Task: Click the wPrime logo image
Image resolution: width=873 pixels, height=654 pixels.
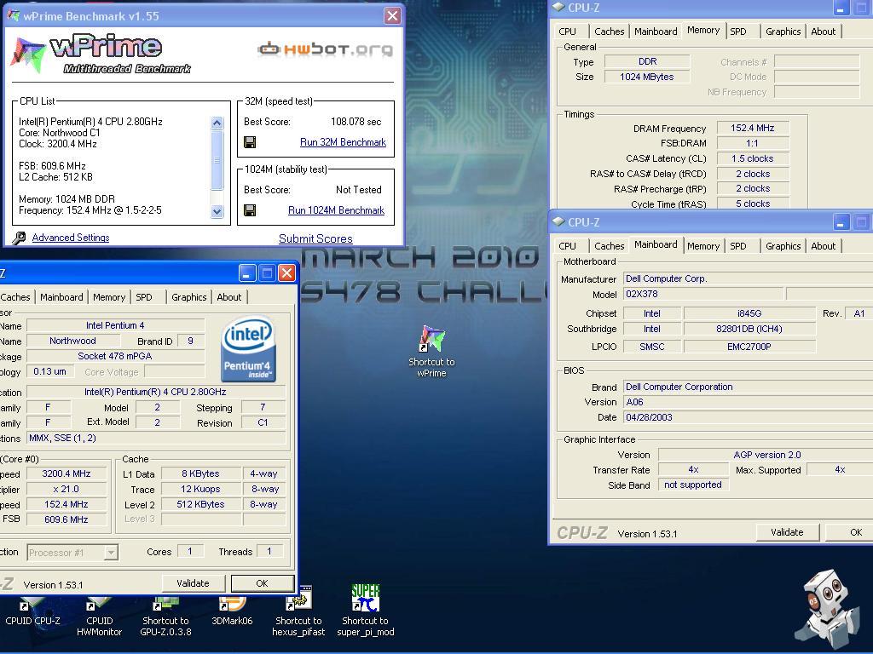Action: pos(101,54)
